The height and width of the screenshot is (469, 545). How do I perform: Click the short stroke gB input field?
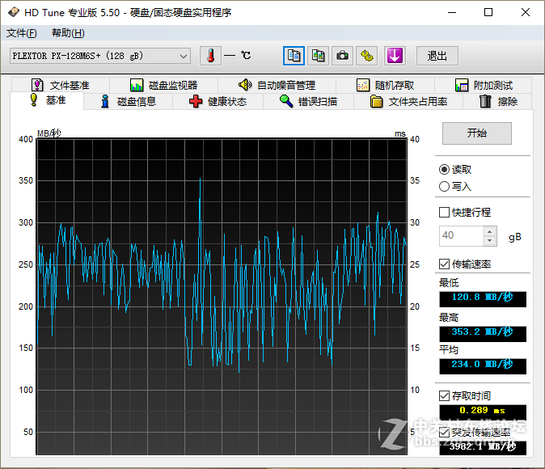pos(461,236)
